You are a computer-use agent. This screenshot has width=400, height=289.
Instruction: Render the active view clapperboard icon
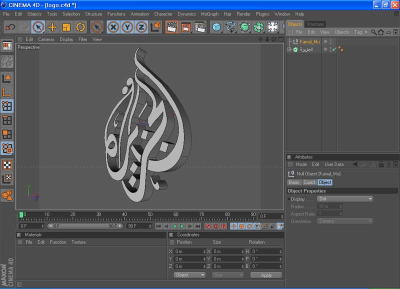coord(171,27)
